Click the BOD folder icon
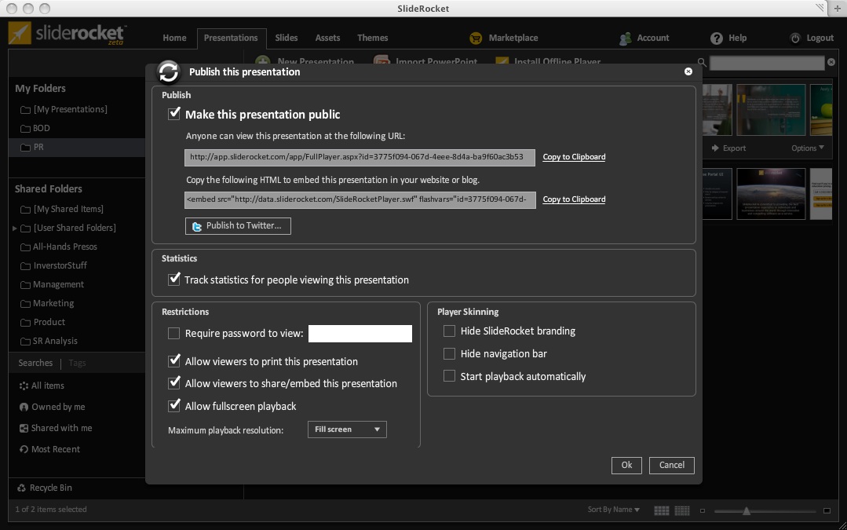The width and height of the screenshot is (847, 530). click(25, 129)
